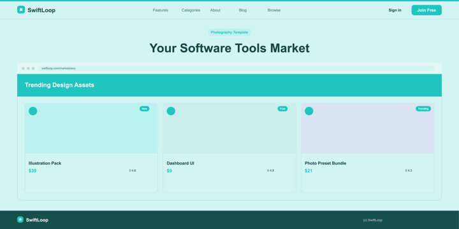Click the Trending badge on Photo Preset Bundle
The width and height of the screenshot is (459, 229).
tap(423, 109)
